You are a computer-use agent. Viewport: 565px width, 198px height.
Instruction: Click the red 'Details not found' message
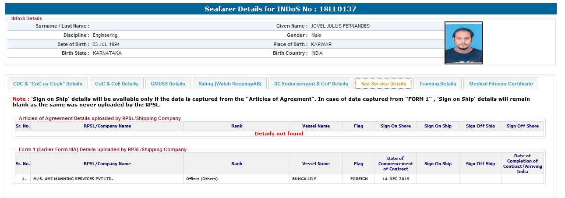point(279,134)
